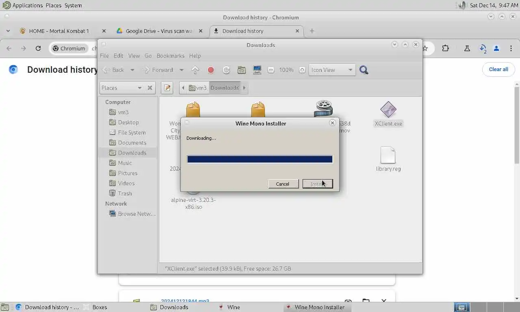This screenshot has height=312, width=520.
Task: Expand the Back history dropdown arrow
Action: pos(132,70)
